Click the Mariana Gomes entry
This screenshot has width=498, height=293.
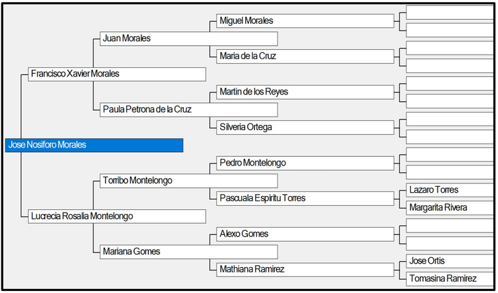click(189, 252)
